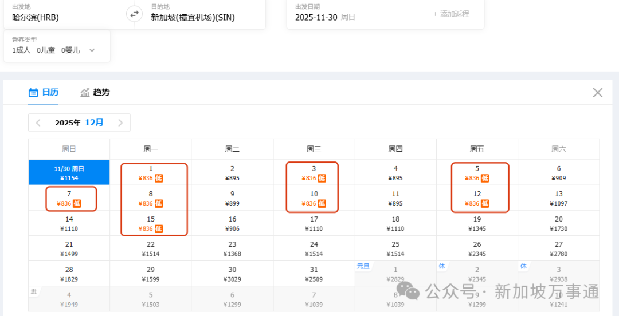This screenshot has height=316, width=619.
Task: Select December 15 priced ¥836
Action: (151, 223)
